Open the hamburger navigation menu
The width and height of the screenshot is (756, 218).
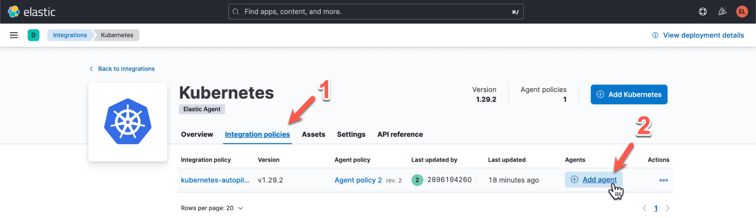coord(14,35)
